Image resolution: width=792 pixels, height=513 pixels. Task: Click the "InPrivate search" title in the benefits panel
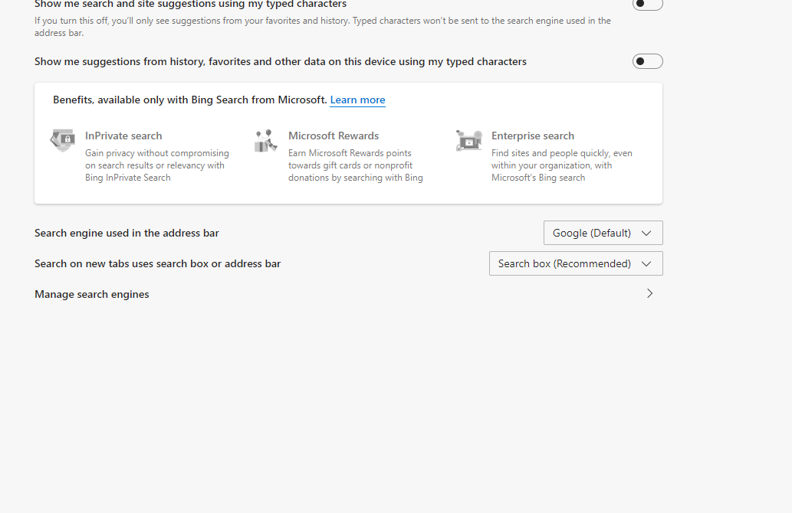tap(123, 136)
